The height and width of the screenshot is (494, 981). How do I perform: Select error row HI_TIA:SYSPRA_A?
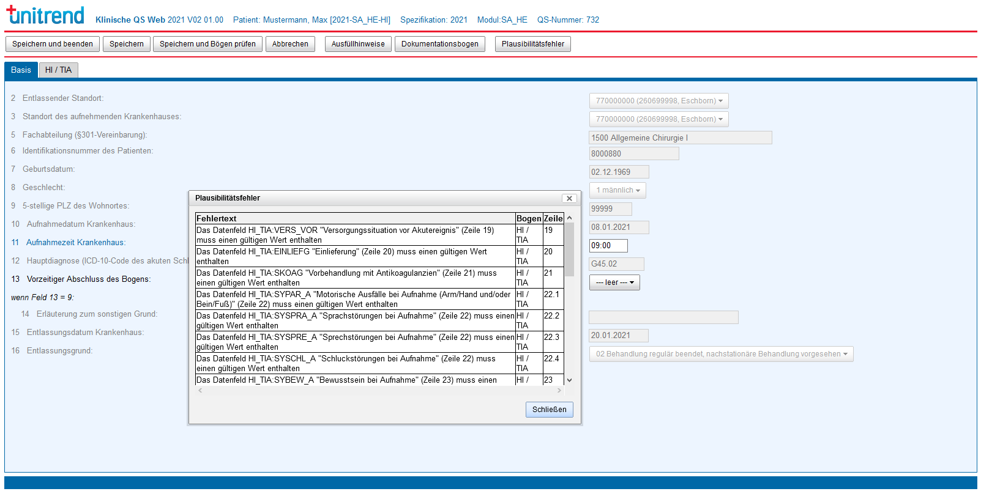pos(379,320)
